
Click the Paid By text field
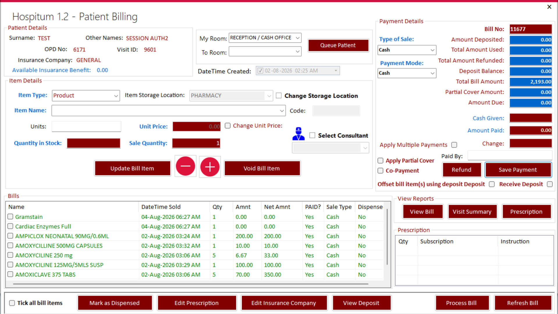[510, 156]
